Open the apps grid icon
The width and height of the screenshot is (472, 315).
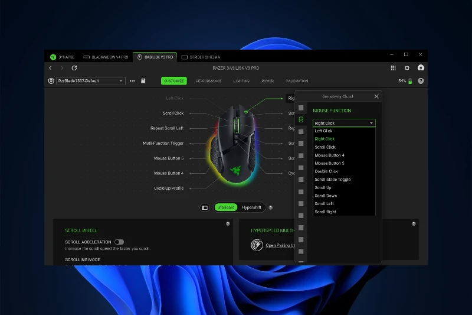click(x=394, y=68)
